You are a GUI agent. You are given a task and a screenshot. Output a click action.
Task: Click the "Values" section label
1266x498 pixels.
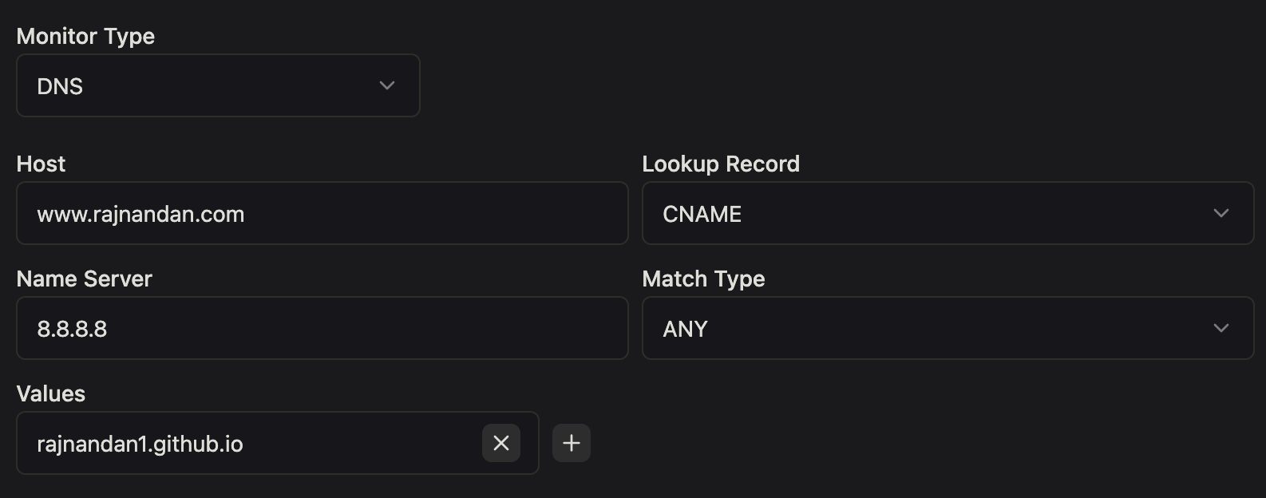pyautogui.click(x=50, y=393)
